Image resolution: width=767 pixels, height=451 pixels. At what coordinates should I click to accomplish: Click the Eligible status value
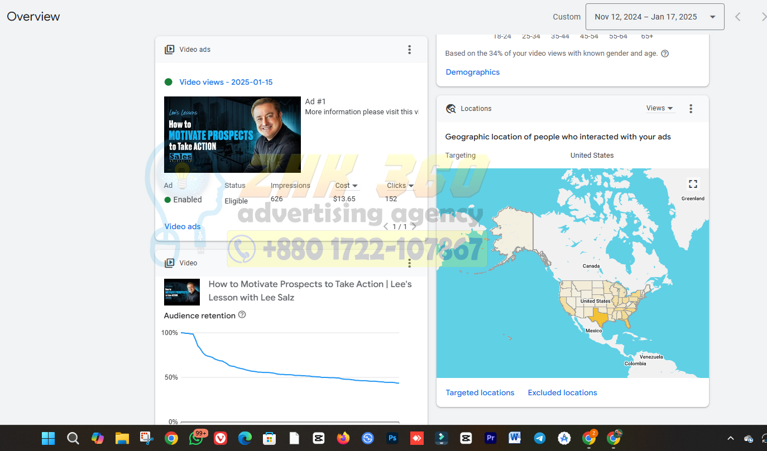[x=236, y=201]
